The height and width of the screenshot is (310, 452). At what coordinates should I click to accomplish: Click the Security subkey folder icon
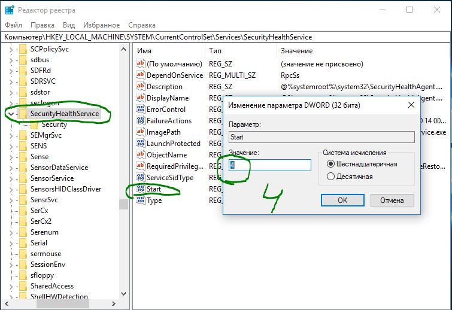34,124
